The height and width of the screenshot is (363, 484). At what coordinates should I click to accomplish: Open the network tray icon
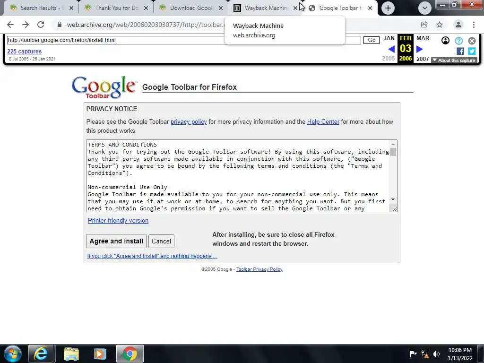pyautogui.click(x=425, y=354)
